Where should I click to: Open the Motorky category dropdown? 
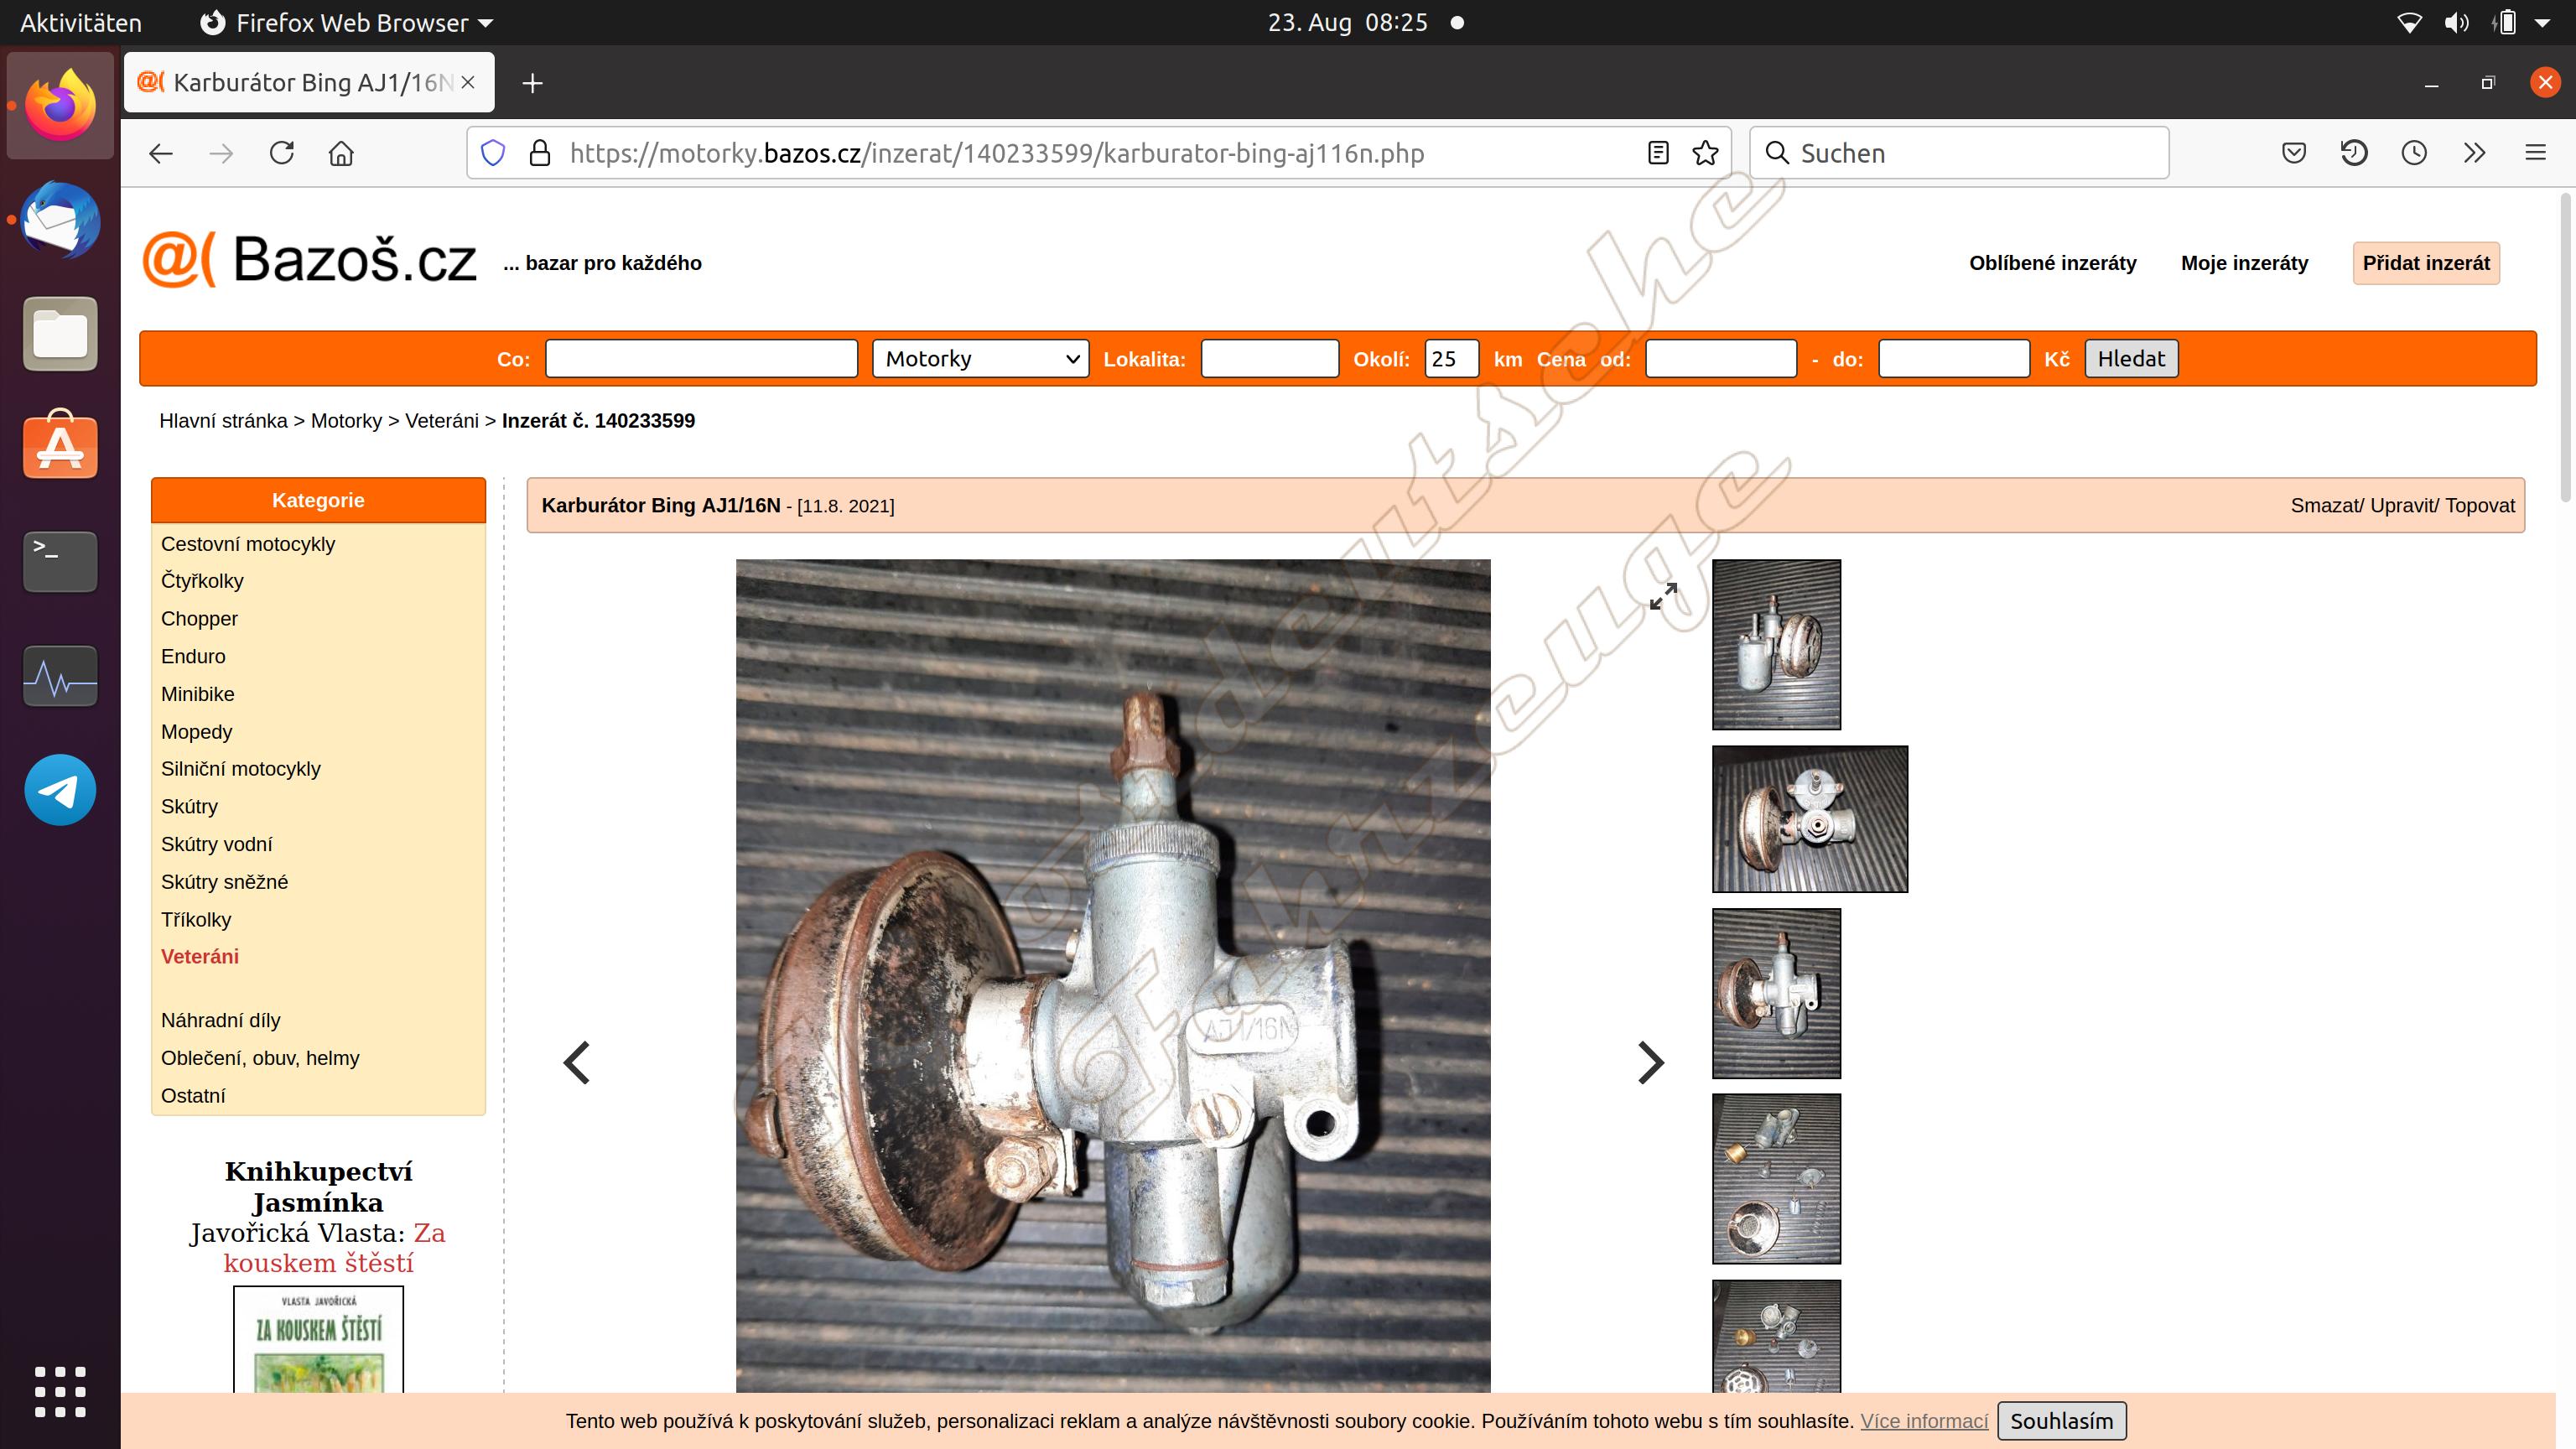tap(980, 358)
